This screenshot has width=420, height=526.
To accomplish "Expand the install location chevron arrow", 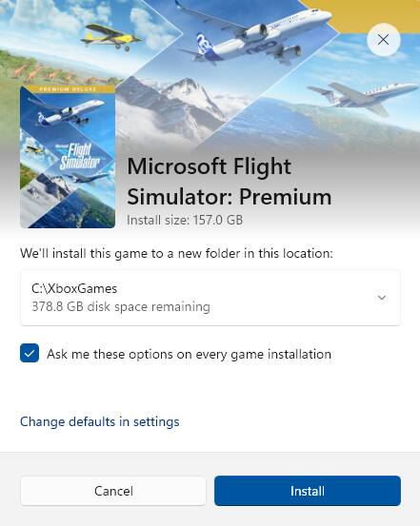I will [382, 298].
